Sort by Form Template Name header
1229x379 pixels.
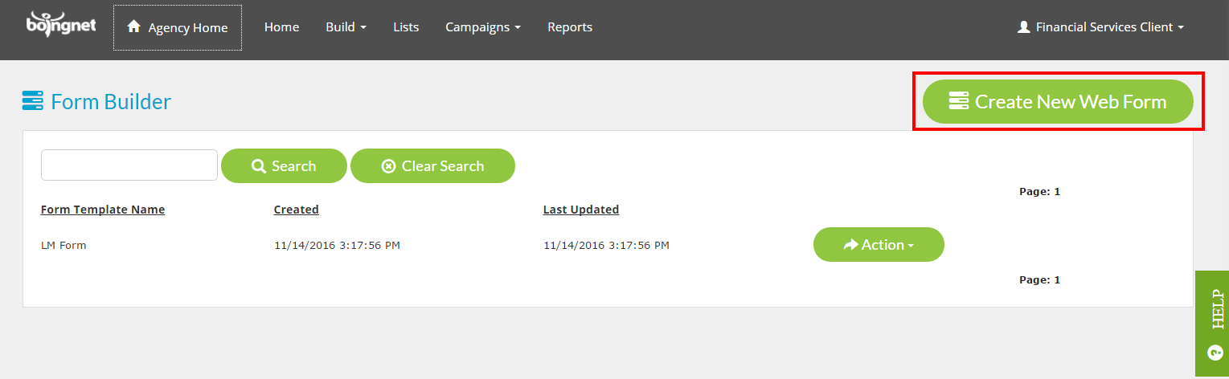[x=103, y=210]
